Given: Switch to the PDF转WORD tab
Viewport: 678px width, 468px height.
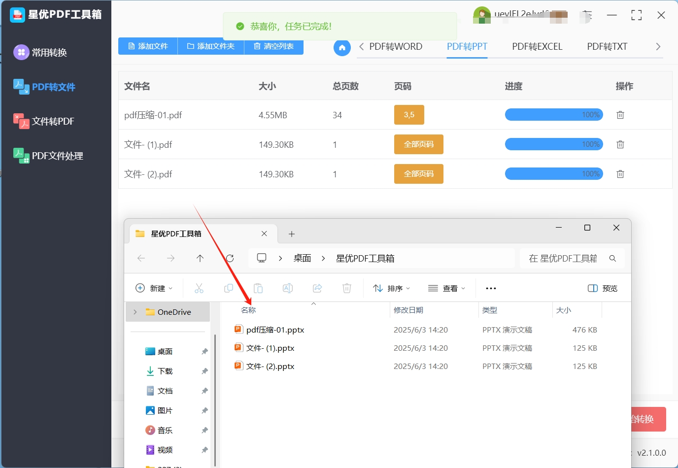Looking at the screenshot, I should coord(396,47).
